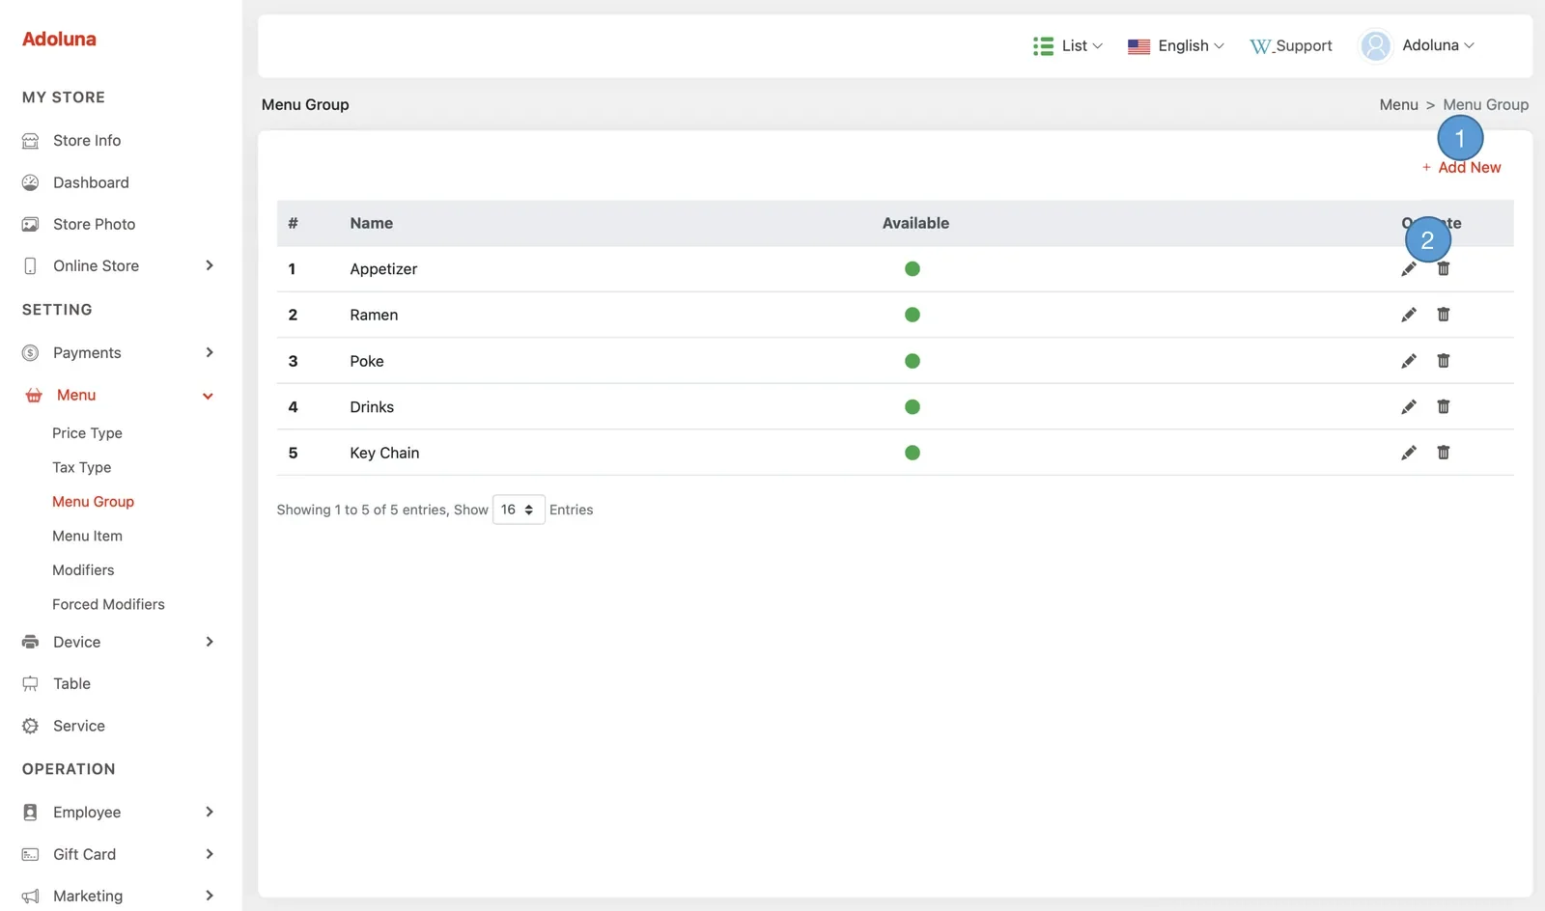Viewport: 1545px width, 911px height.
Task: Open Menu Item in the sidebar
Action: [87, 536]
